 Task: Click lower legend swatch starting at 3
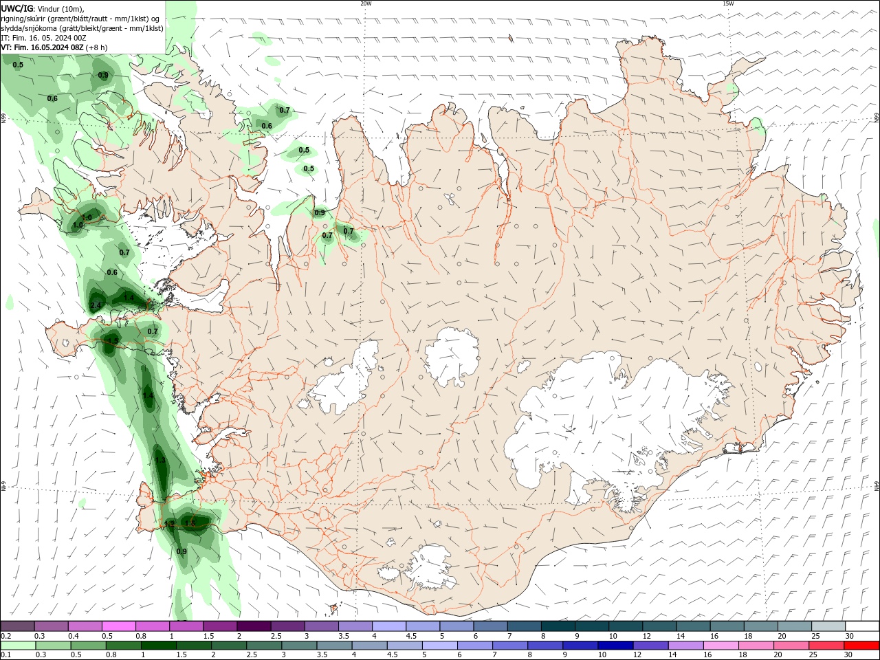coord(298,646)
